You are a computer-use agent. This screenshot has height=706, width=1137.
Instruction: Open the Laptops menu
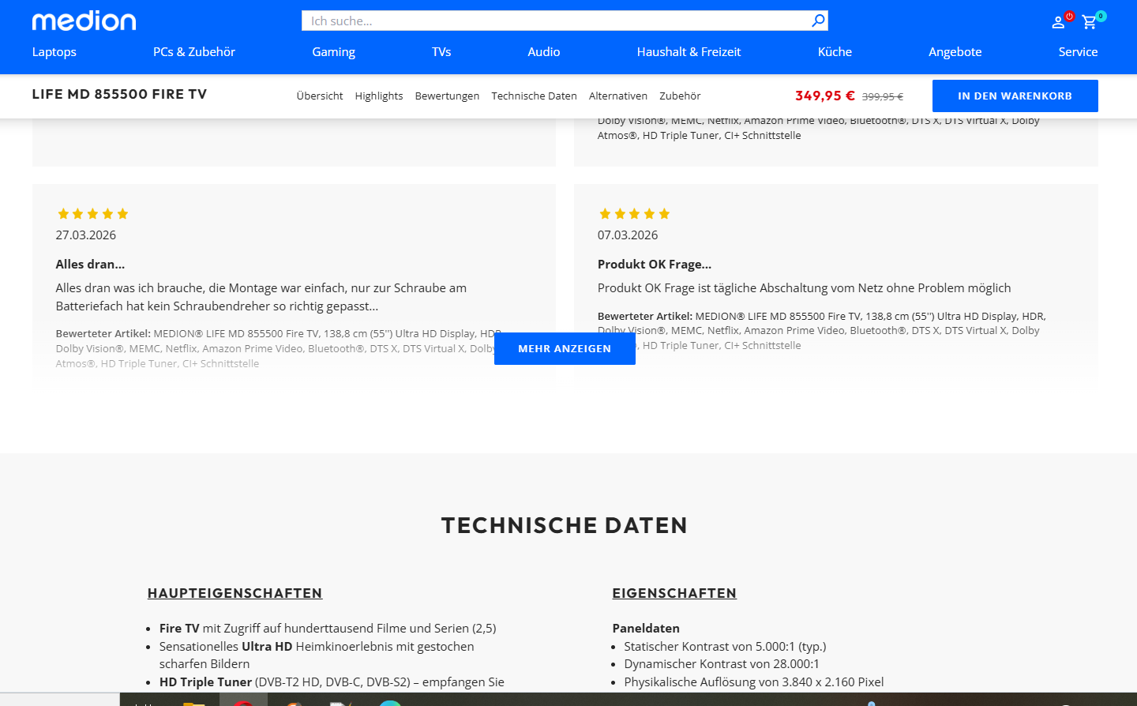pyautogui.click(x=54, y=52)
